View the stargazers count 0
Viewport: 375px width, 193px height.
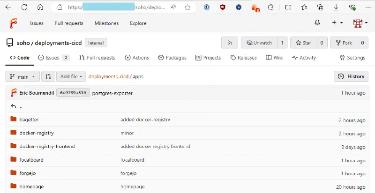(322, 43)
